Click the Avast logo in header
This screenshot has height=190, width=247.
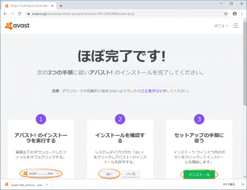(17, 26)
